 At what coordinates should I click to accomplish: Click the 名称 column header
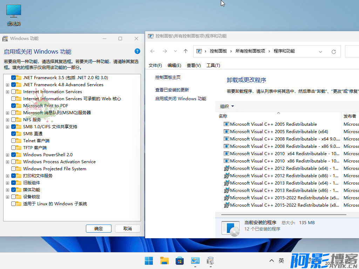coord(223,116)
